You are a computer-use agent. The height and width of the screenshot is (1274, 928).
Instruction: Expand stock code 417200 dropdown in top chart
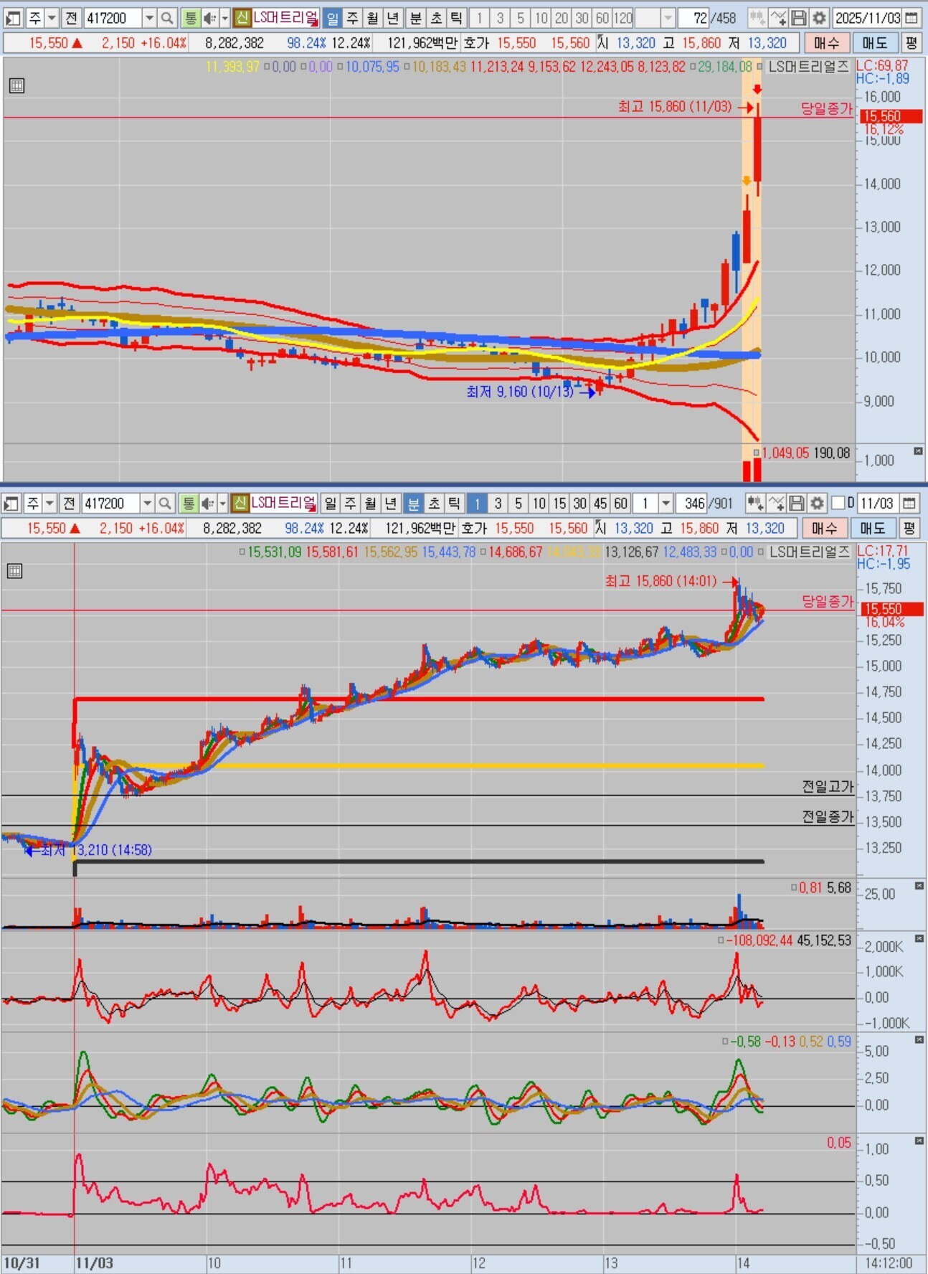(x=149, y=18)
